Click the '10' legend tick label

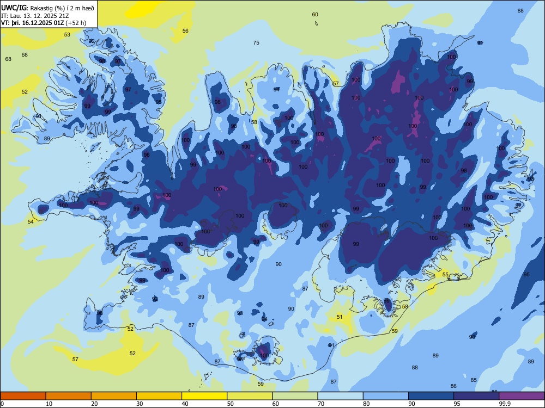tap(49, 404)
